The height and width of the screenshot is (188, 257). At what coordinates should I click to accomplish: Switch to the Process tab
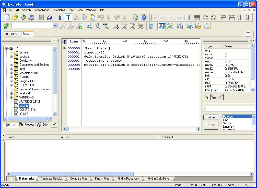27,125
